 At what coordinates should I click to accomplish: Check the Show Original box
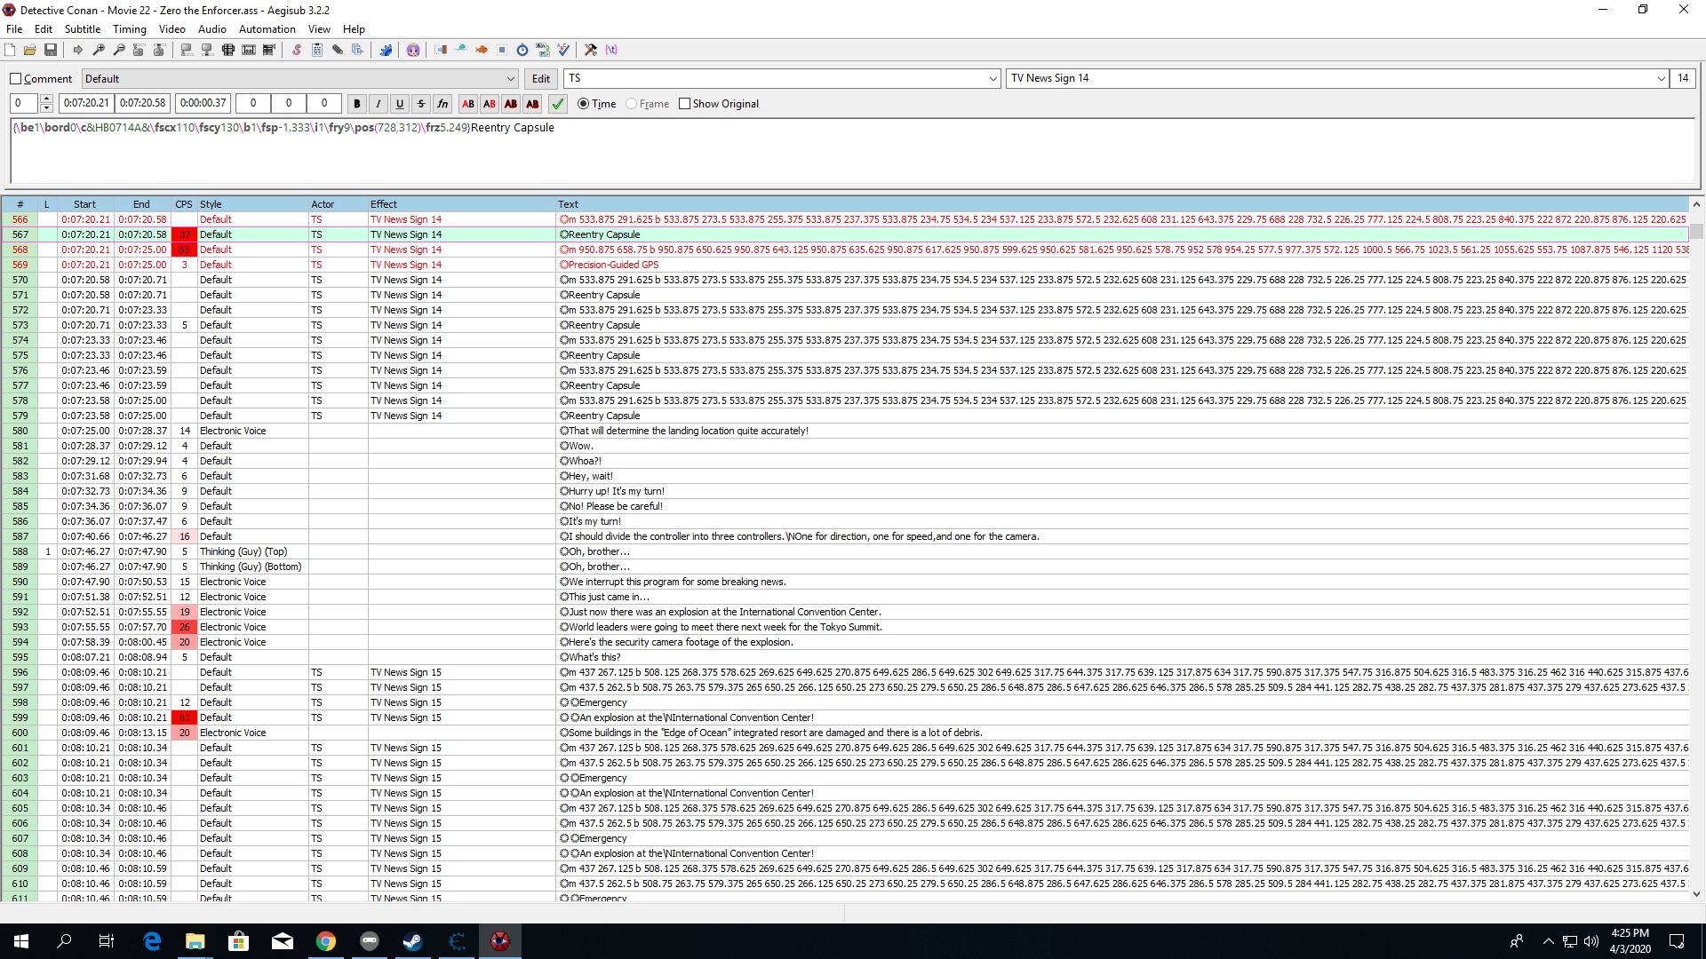pyautogui.click(x=684, y=104)
